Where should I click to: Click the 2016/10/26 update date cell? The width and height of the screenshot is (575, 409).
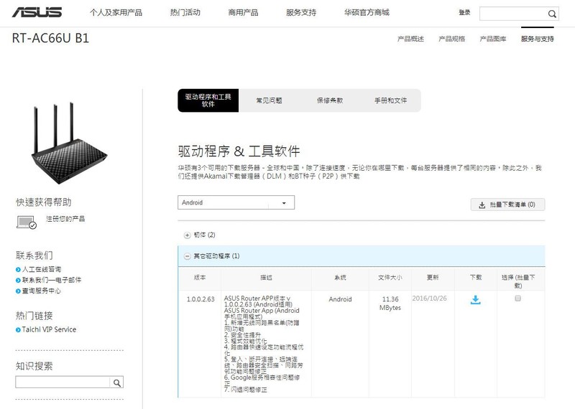pos(429,298)
